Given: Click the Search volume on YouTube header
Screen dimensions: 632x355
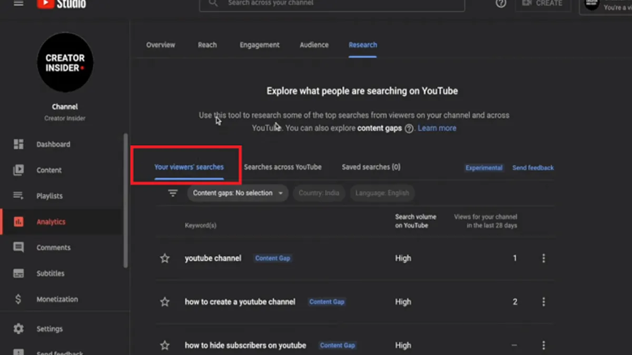Looking at the screenshot, I should click(x=416, y=221).
